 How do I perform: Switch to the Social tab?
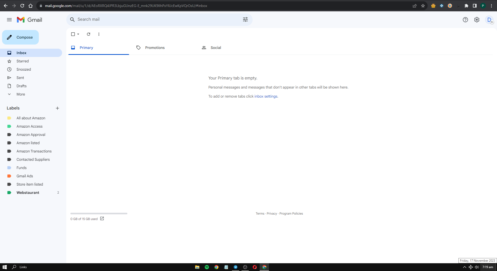click(230, 48)
